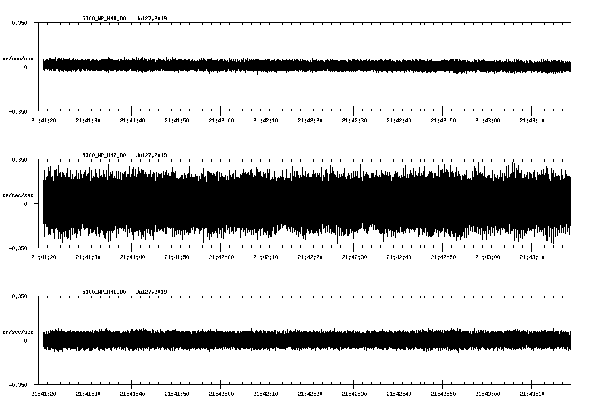Viewport: 603px width, 410px height.
Task: Click 21:42:00 label under the HNN plot
Action: [x=221, y=121]
